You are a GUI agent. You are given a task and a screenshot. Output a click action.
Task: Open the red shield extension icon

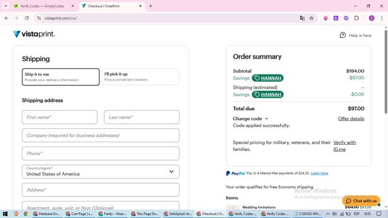click(x=326, y=18)
